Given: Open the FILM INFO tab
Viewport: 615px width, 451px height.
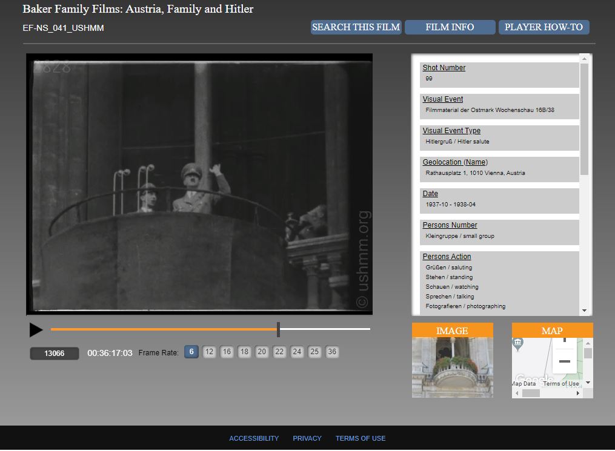Looking at the screenshot, I should [450, 27].
